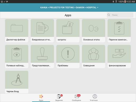Click the KAHUA breadcrumb link
This screenshot has width=136, height=102.
[x=44, y=7]
